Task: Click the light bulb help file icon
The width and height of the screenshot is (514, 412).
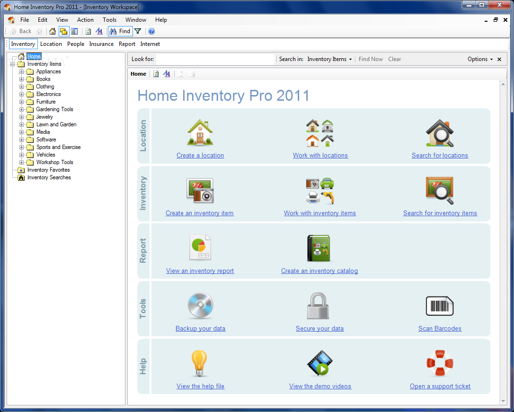Action: click(199, 363)
